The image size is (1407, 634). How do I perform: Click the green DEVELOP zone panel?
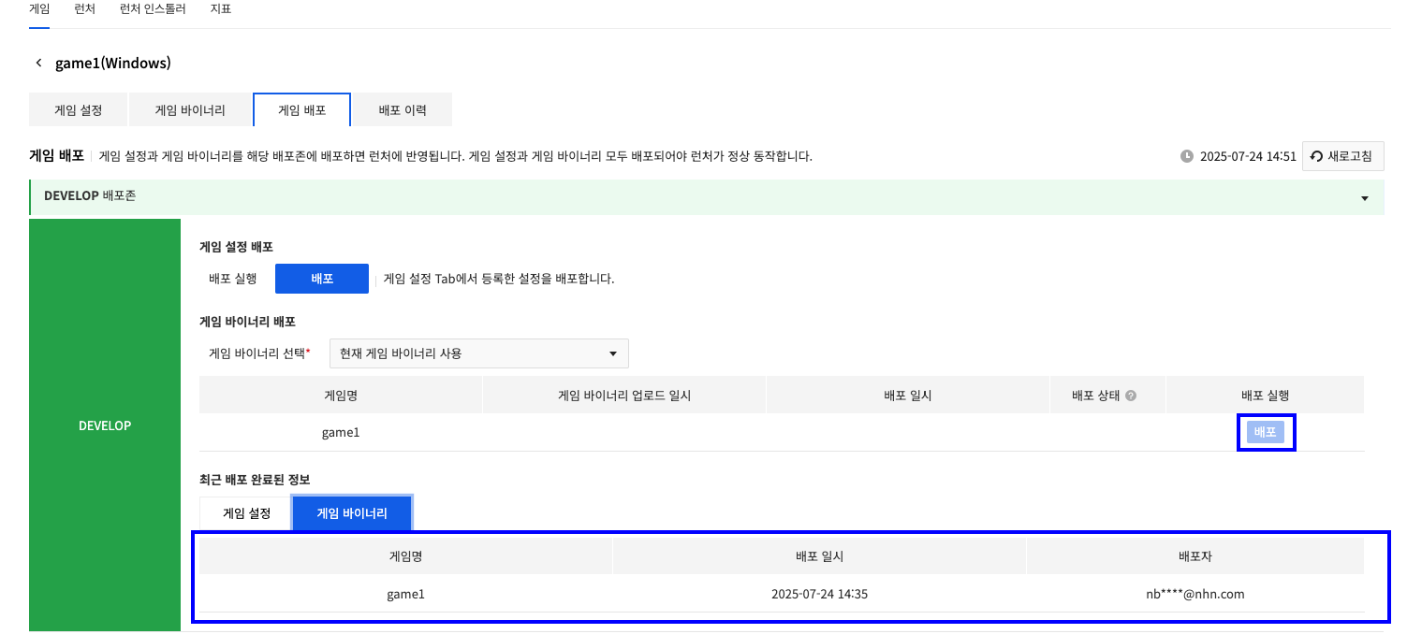click(x=105, y=425)
